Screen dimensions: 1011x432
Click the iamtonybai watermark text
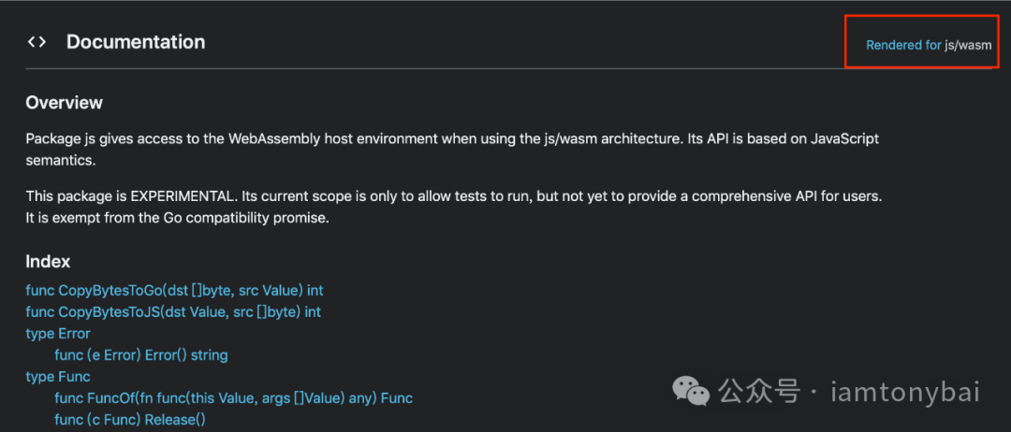[x=904, y=392]
